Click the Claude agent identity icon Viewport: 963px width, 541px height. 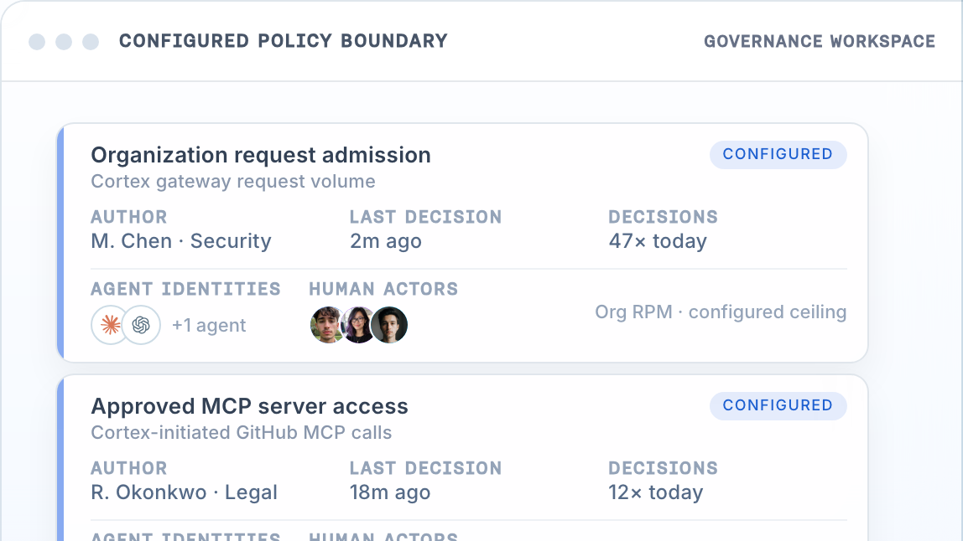pos(111,325)
